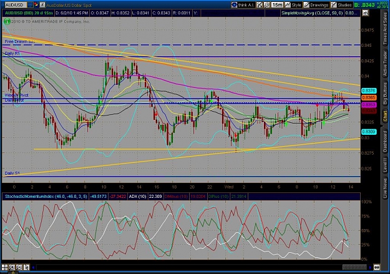Open the Studies menu
This screenshot has width=390, height=274.
[341, 5]
